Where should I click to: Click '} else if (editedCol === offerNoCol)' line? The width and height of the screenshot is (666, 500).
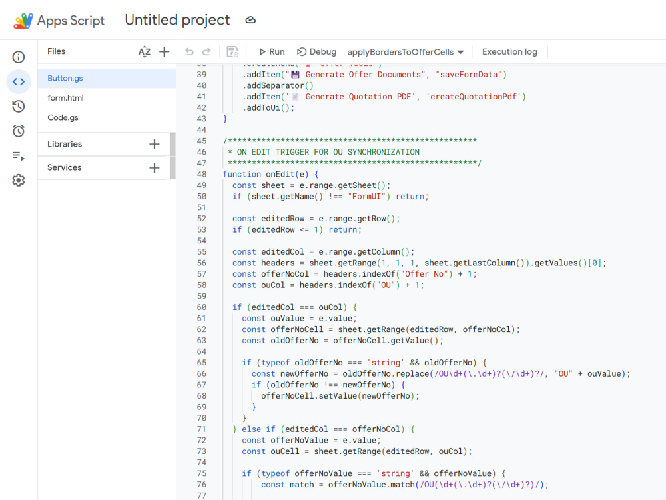tap(324, 429)
